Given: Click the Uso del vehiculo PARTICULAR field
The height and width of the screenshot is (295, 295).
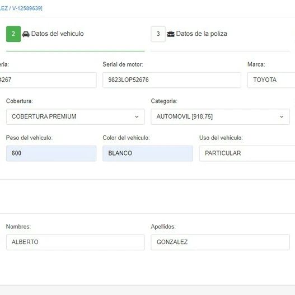Looking at the screenshot, I should pos(247,153).
